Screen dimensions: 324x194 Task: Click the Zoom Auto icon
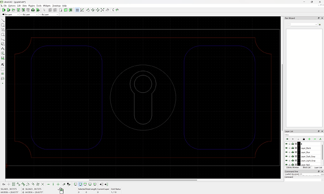tap(102, 10)
